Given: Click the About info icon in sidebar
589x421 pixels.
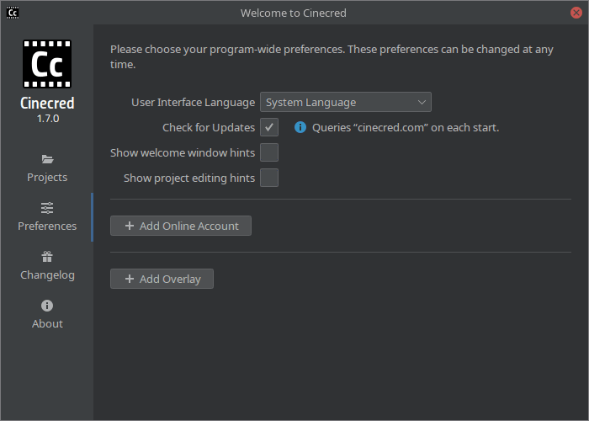Looking at the screenshot, I should coord(47,306).
